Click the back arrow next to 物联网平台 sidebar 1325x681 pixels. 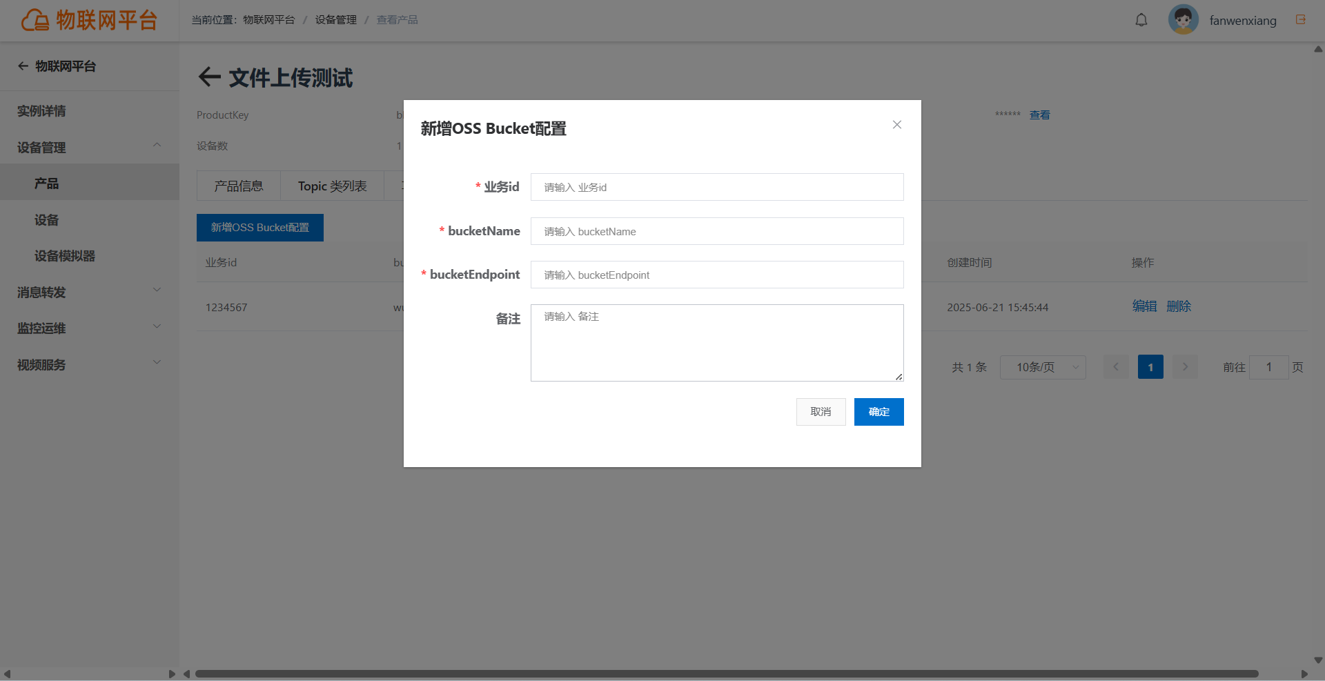(23, 66)
